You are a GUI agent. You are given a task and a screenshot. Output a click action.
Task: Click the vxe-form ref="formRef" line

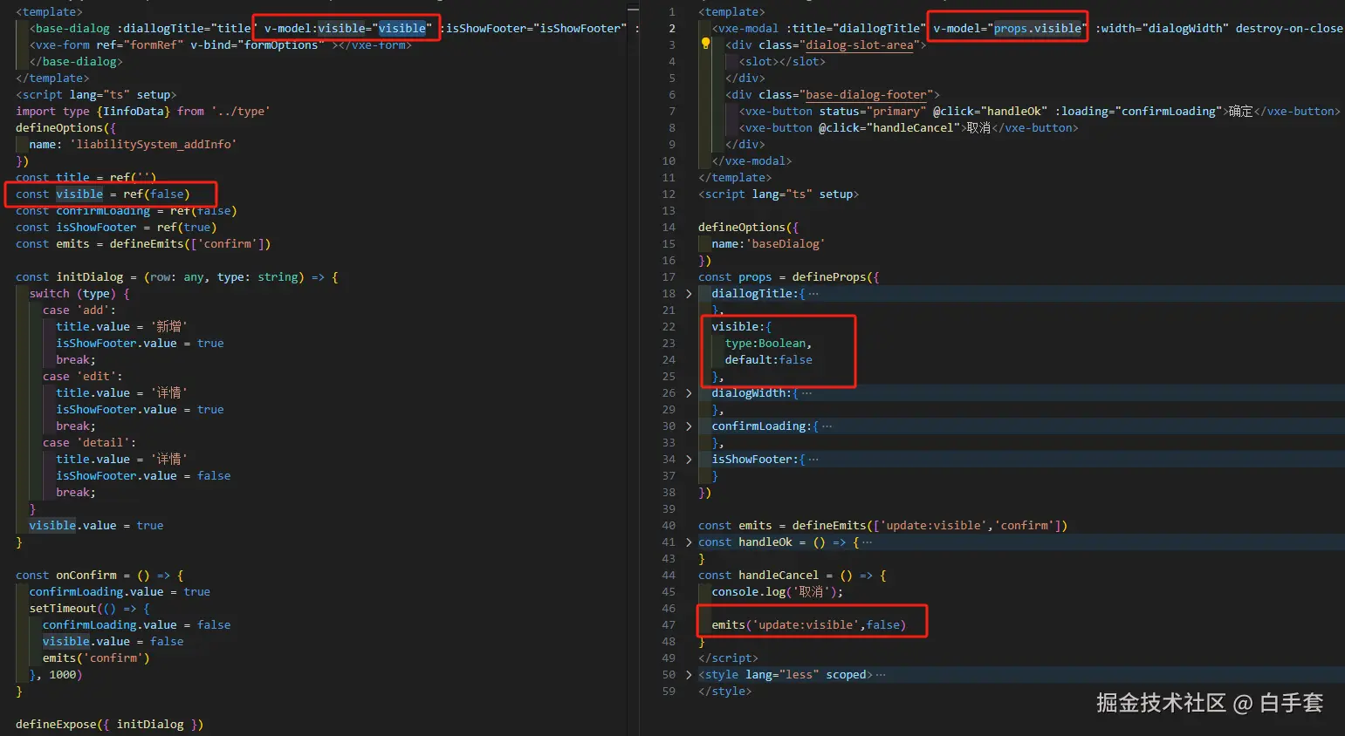(x=221, y=45)
